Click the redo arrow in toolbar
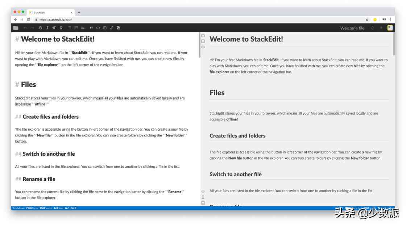Screen dimensions: 406x225 32,28
